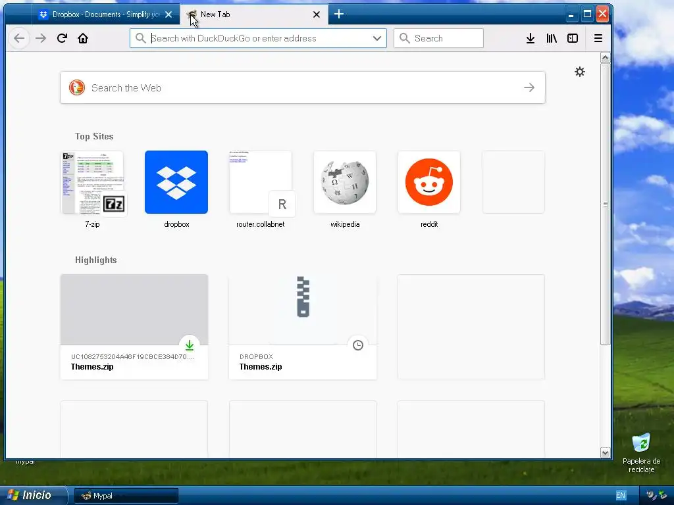Screen dimensions: 674x505
Task: Go forward with the forward arrow button
Action: (x=41, y=38)
